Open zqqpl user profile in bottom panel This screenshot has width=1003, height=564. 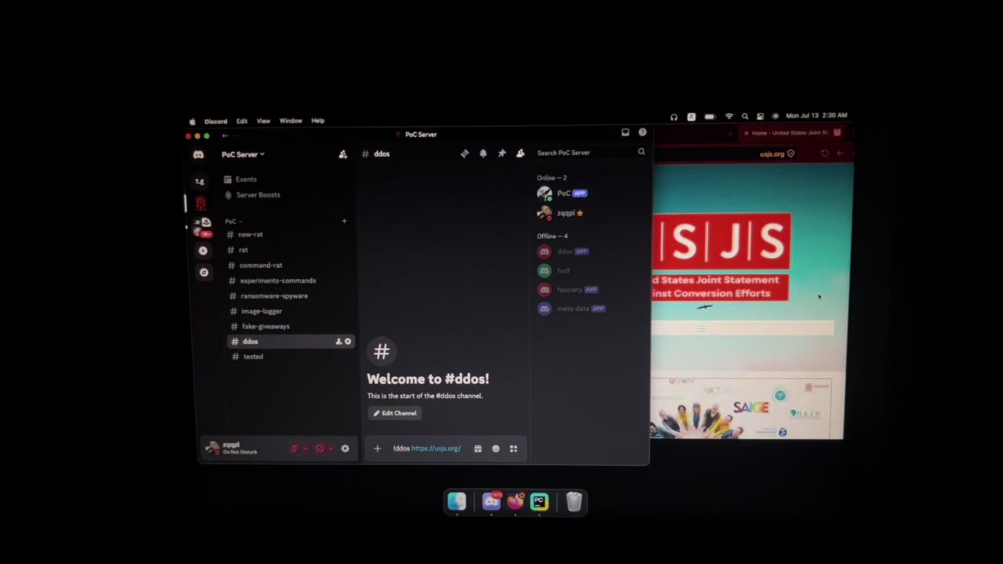(233, 447)
